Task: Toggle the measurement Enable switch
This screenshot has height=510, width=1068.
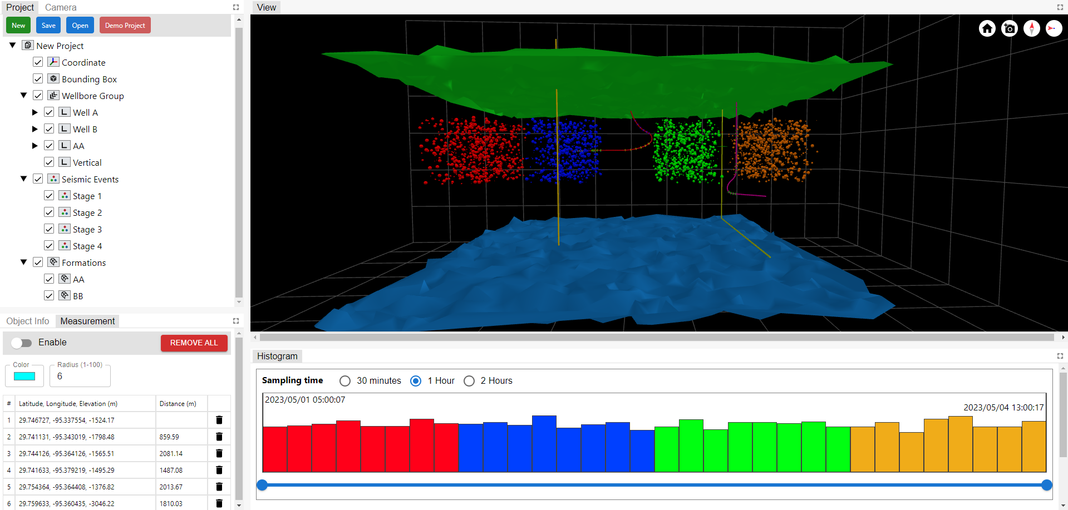Action: pyautogui.click(x=22, y=343)
